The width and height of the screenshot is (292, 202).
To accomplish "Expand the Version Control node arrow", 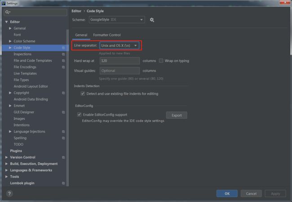I will (x=7, y=157).
